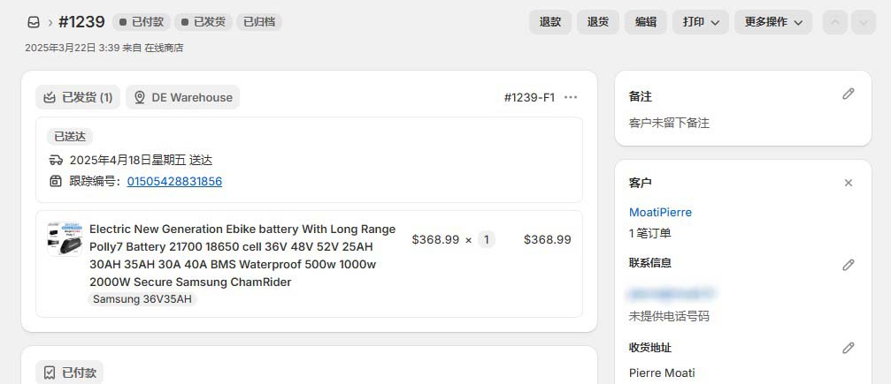
Task: Click the 已发货 (1) fulfillment badge
Action: (x=78, y=97)
